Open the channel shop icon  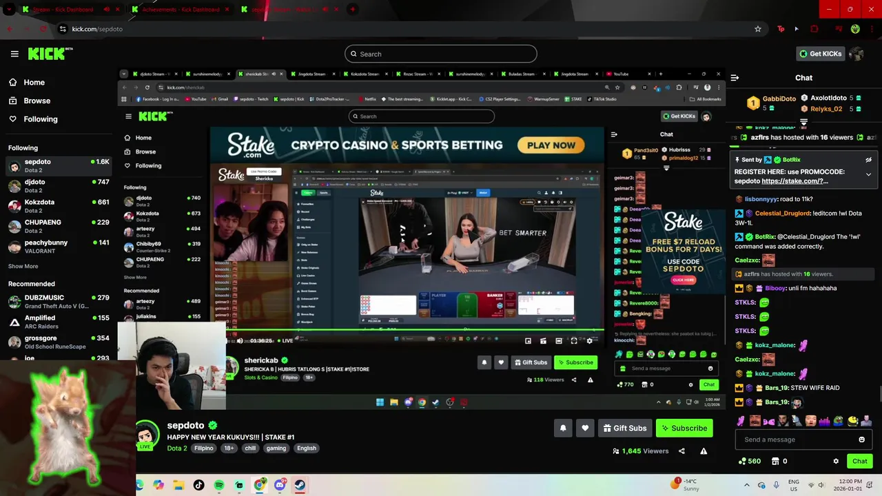pyautogui.click(x=775, y=461)
